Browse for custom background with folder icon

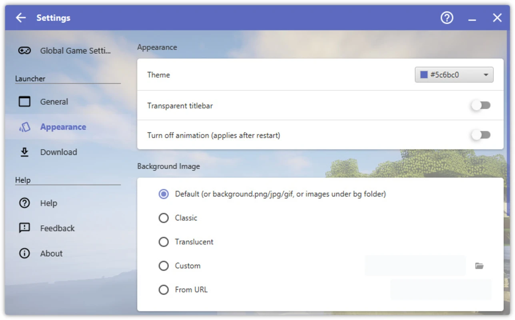479,266
